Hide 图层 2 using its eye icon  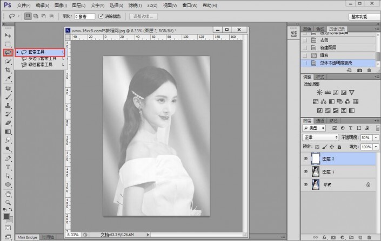pyautogui.click(x=306, y=159)
